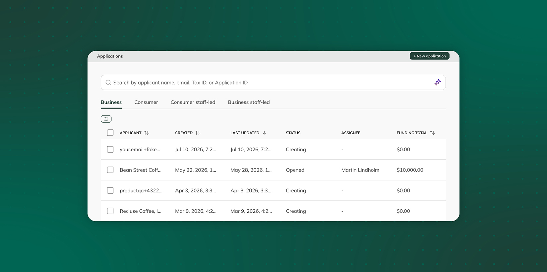The width and height of the screenshot is (547, 272).
Task: Open the Consumer tab
Action: (146, 102)
